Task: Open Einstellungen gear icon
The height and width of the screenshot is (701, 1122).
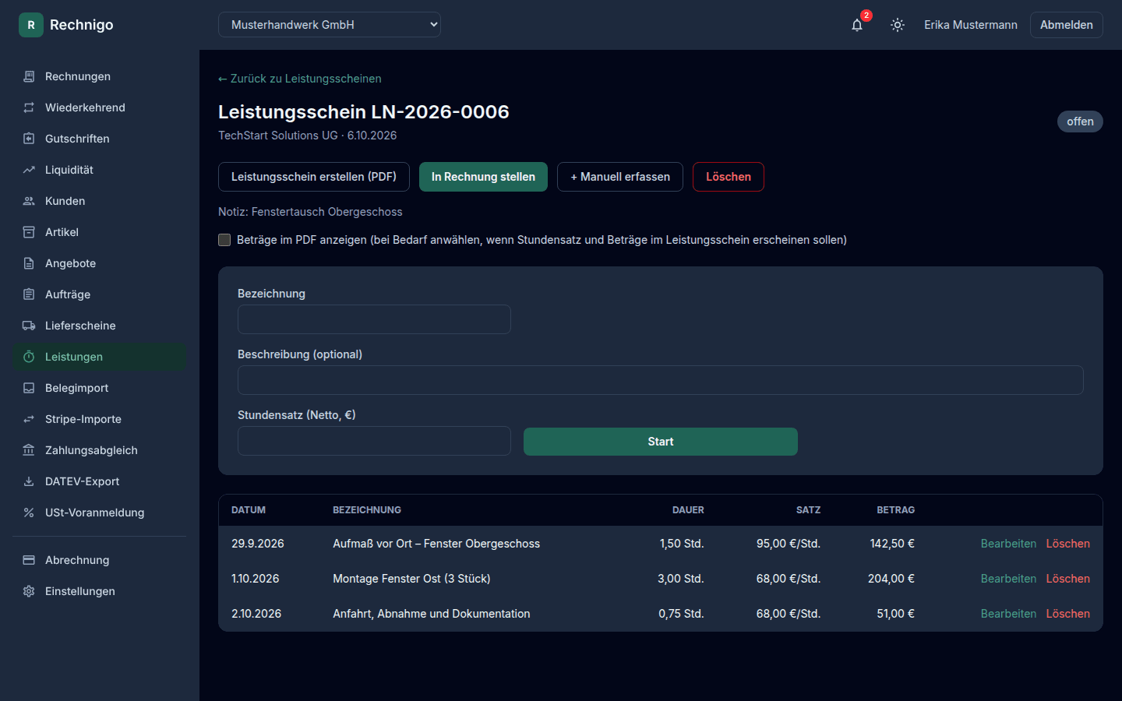Action: click(x=29, y=591)
